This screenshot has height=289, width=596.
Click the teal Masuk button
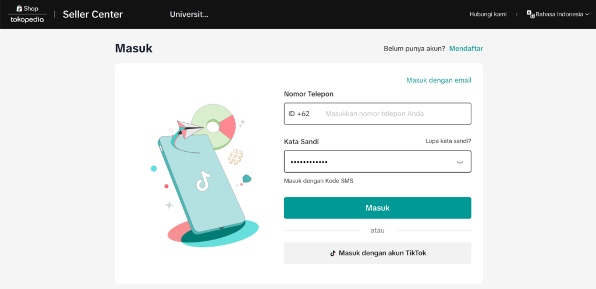tap(377, 208)
